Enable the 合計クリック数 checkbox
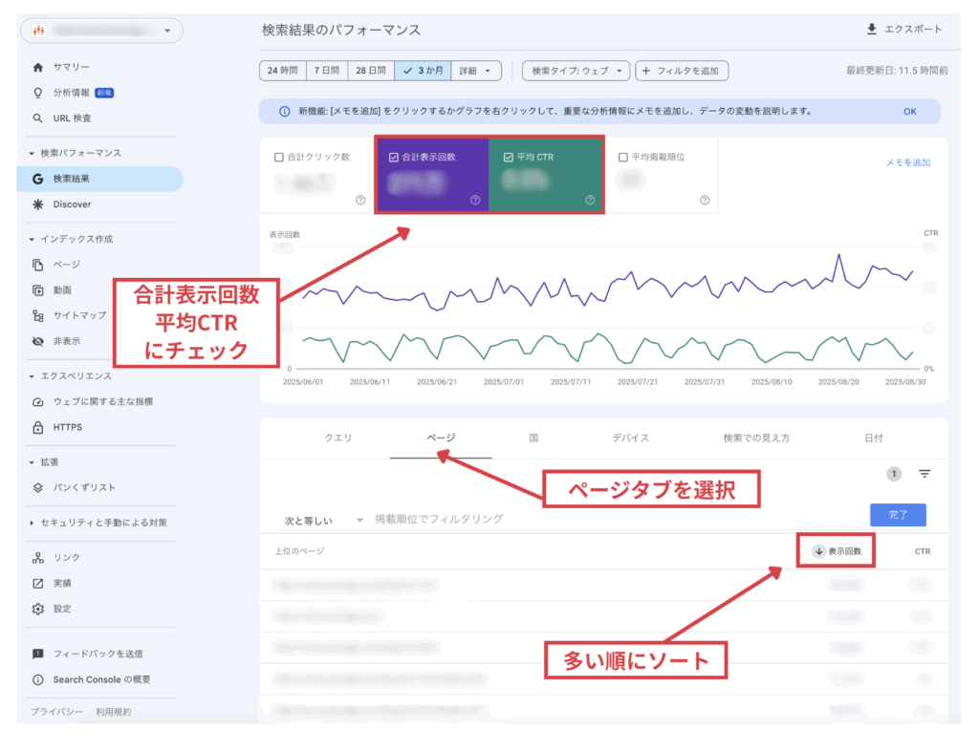The image size is (979, 750). (x=279, y=158)
